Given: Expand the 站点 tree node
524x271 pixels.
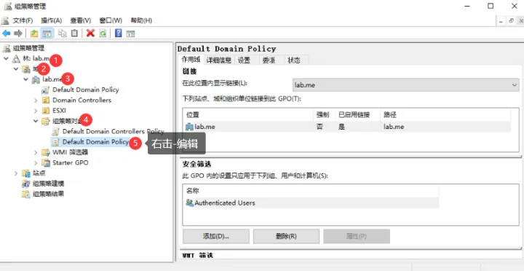Looking at the screenshot, I should (x=16, y=173).
